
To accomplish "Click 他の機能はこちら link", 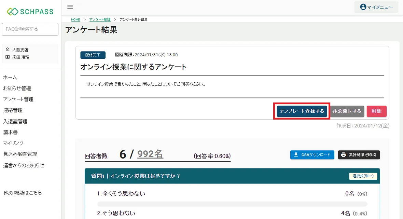I will (x=23, y=193).
